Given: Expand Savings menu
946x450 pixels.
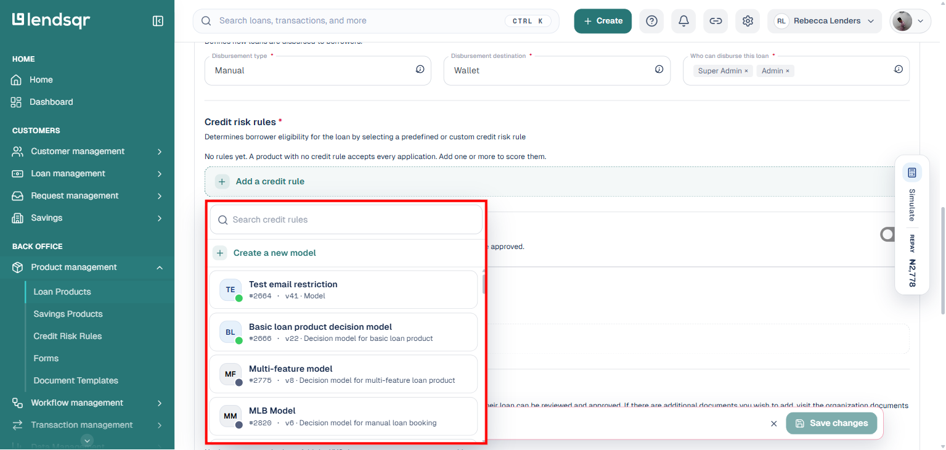Looking at the screenshot, I should pyautogui.click(x=88, y=218).
